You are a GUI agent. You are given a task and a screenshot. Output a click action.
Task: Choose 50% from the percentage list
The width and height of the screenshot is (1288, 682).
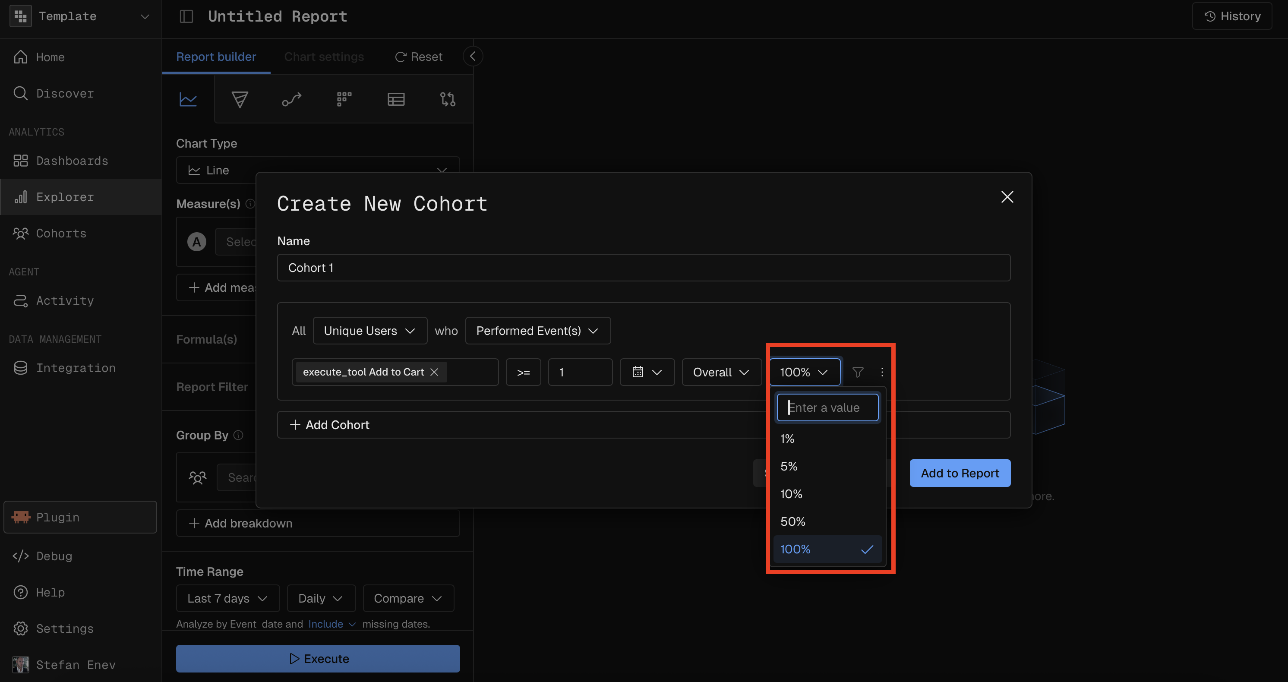827,521
